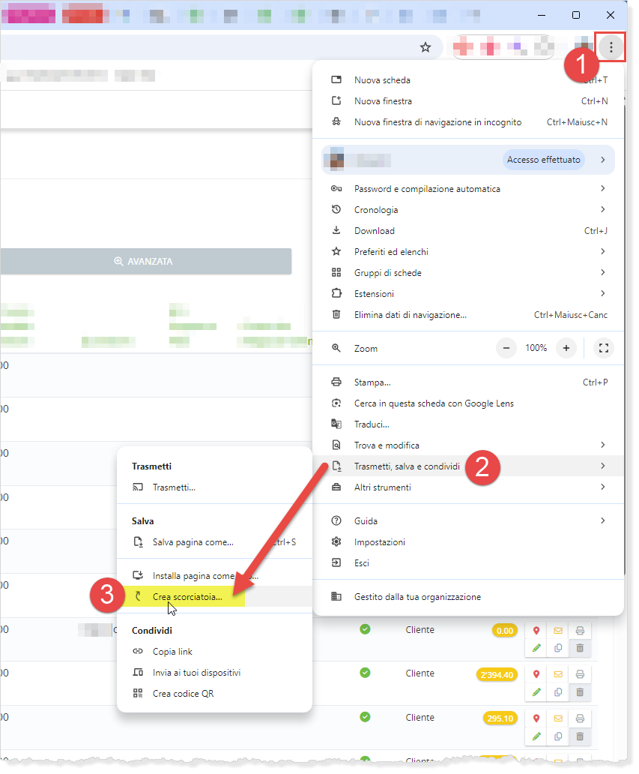Expand Altri strumenti submenu

coord(382,487)
